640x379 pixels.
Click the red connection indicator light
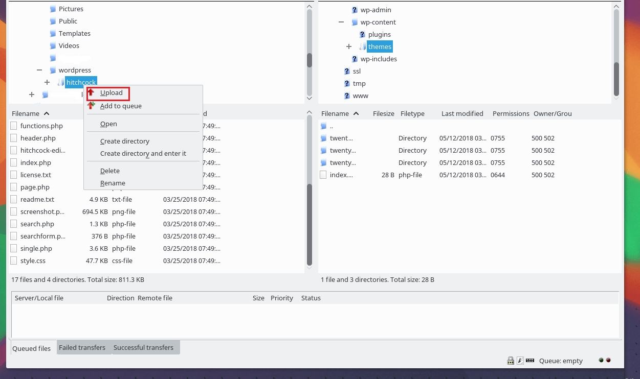tap(609, 360)
